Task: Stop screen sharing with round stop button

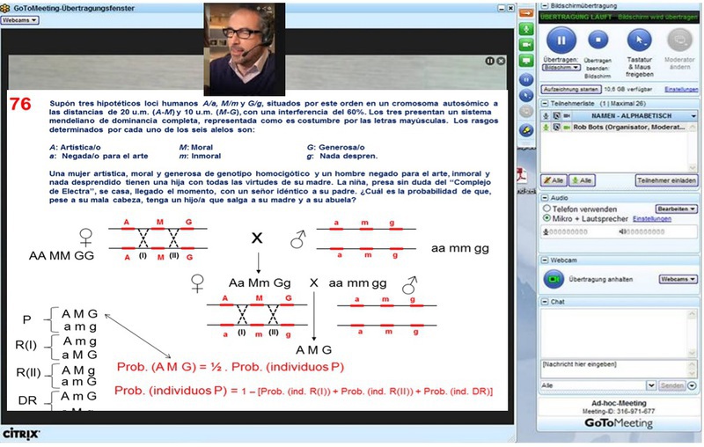Action: pos(598,39)
